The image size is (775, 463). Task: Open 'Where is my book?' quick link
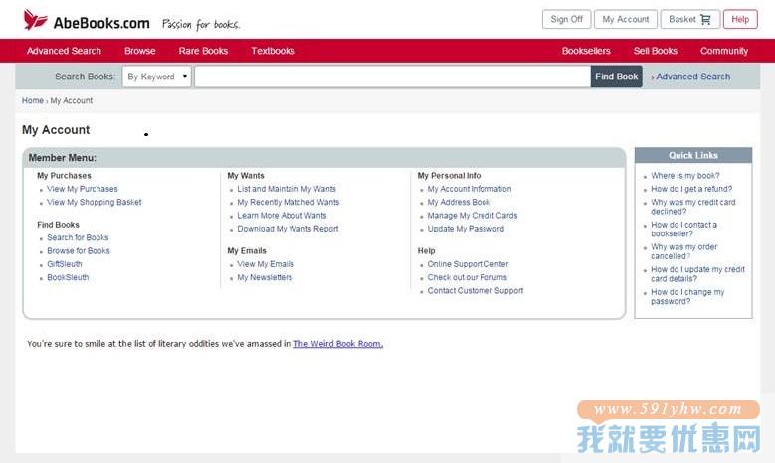click(x=685, y=175)
